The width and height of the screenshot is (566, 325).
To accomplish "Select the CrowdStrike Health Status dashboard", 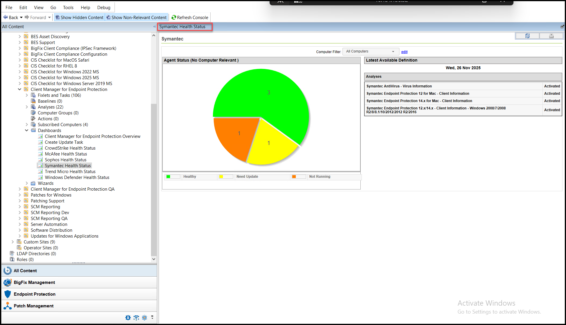I will pyautogui.click(x=70, y=148).
